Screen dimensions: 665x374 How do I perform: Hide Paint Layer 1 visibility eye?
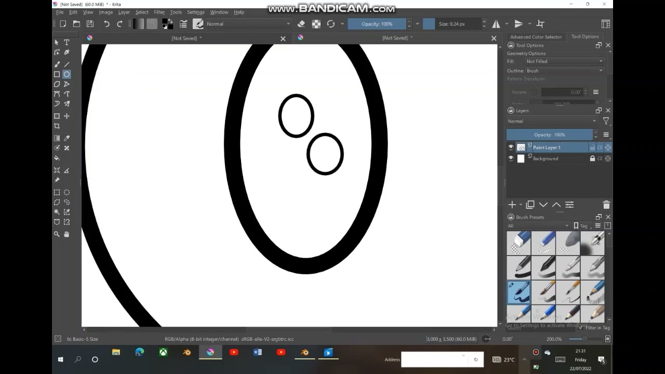[x=511, y=148]
